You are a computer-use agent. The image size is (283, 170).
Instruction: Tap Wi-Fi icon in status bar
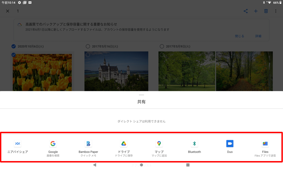point(269,2)
